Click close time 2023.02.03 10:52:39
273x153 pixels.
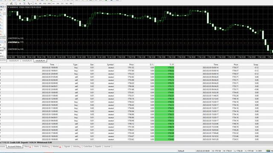click(210, 93)
